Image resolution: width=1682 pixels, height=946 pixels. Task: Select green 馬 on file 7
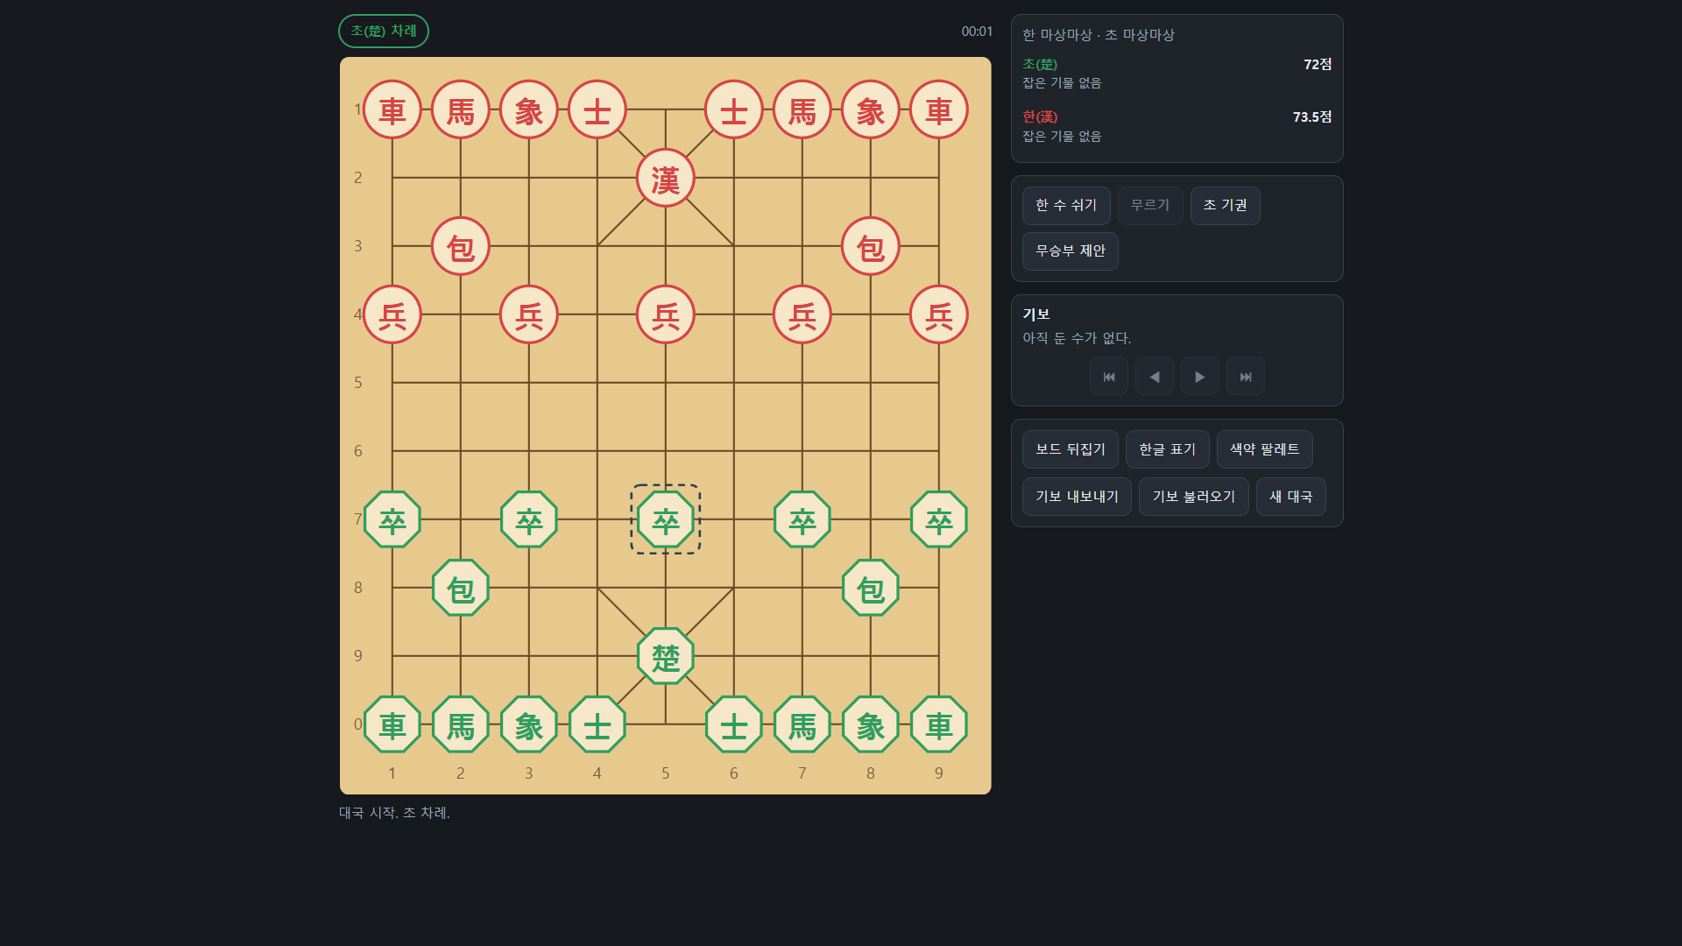802,724
